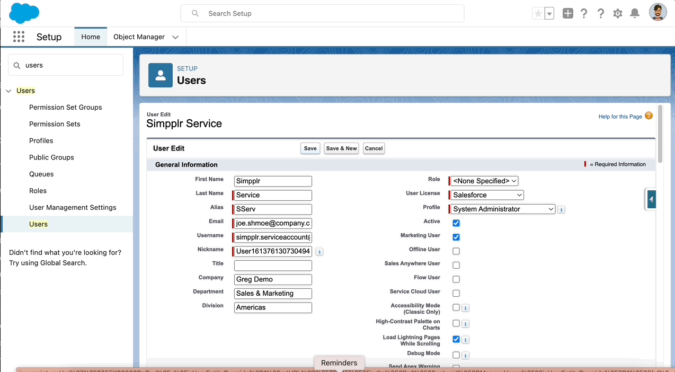Show notifications with the bell icon

(635, 14)
